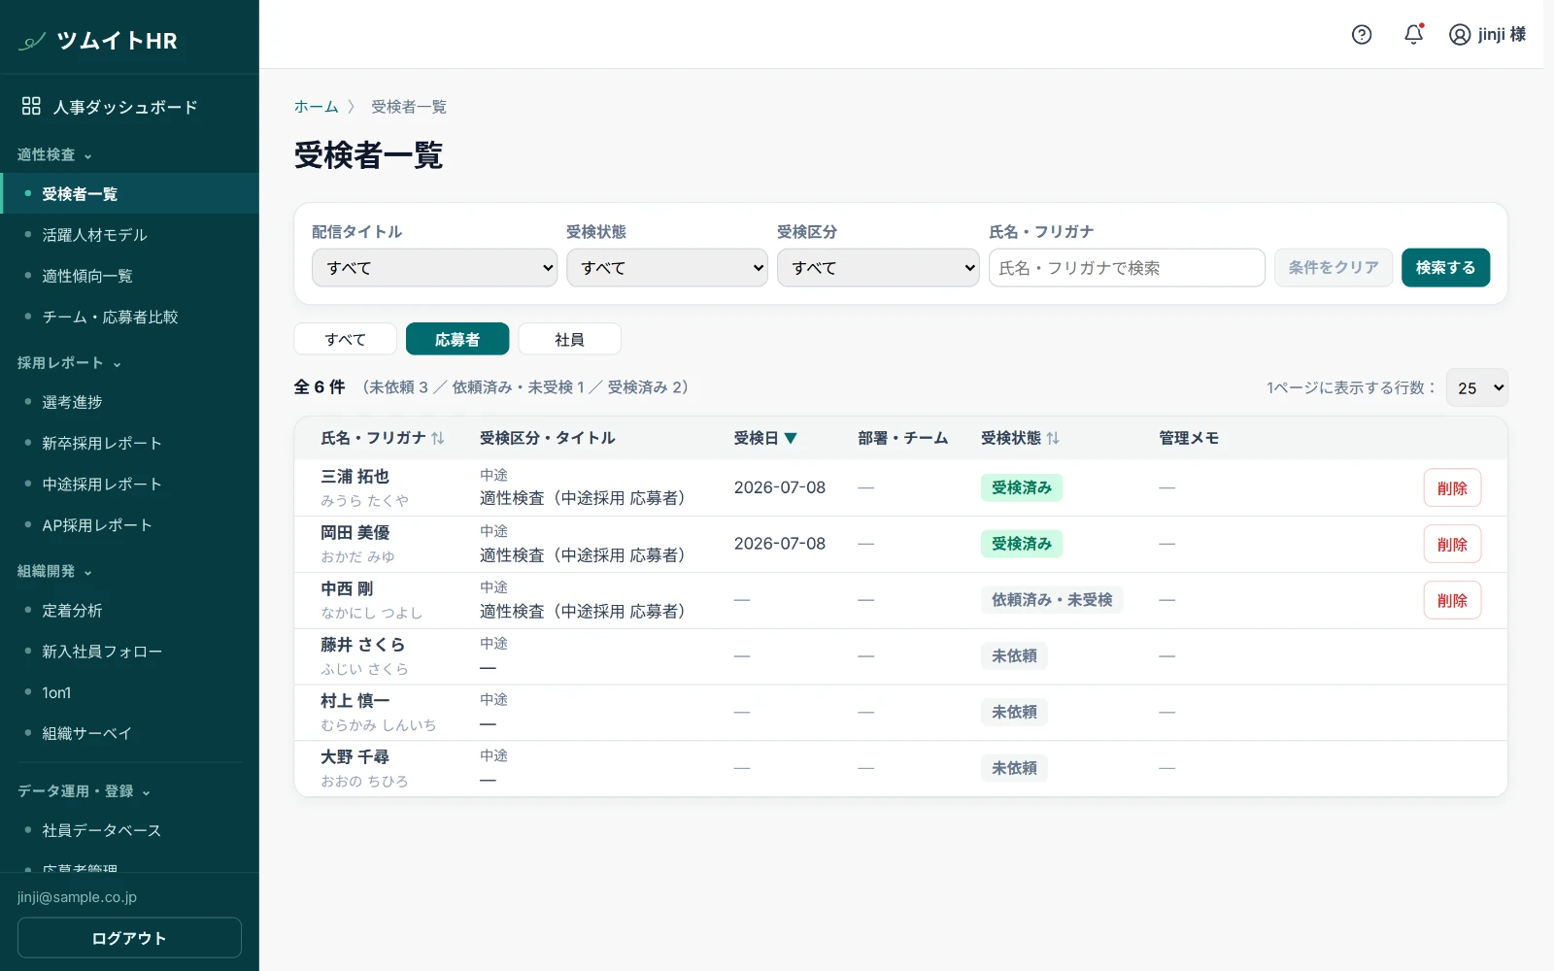Screen dimensions: 1554x971
Task: Follow the ホーム breadcrumb link
Action: point(317,107)
